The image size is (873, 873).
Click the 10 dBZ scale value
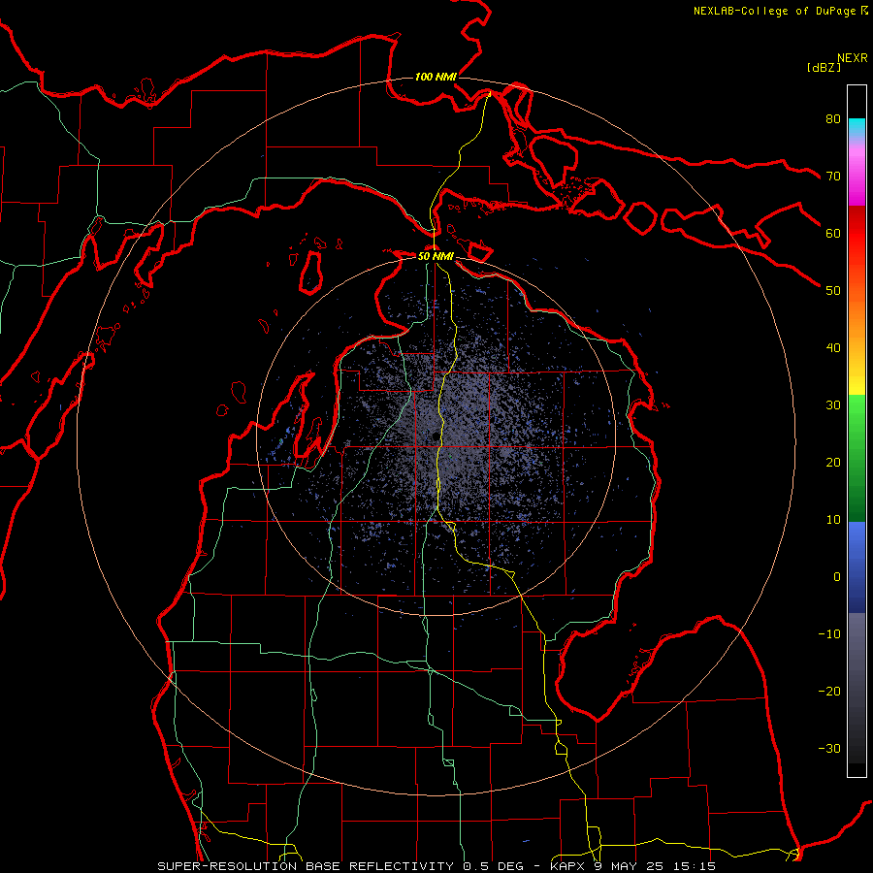pyautogui.click(x=833, y=520)
